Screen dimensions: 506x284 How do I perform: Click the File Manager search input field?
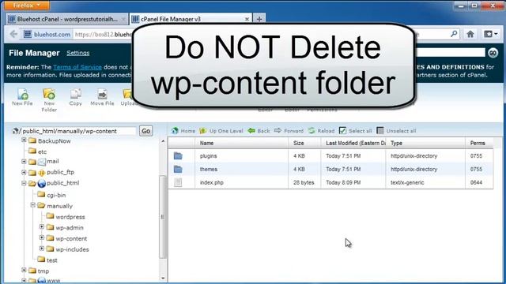tap(451, 53)
